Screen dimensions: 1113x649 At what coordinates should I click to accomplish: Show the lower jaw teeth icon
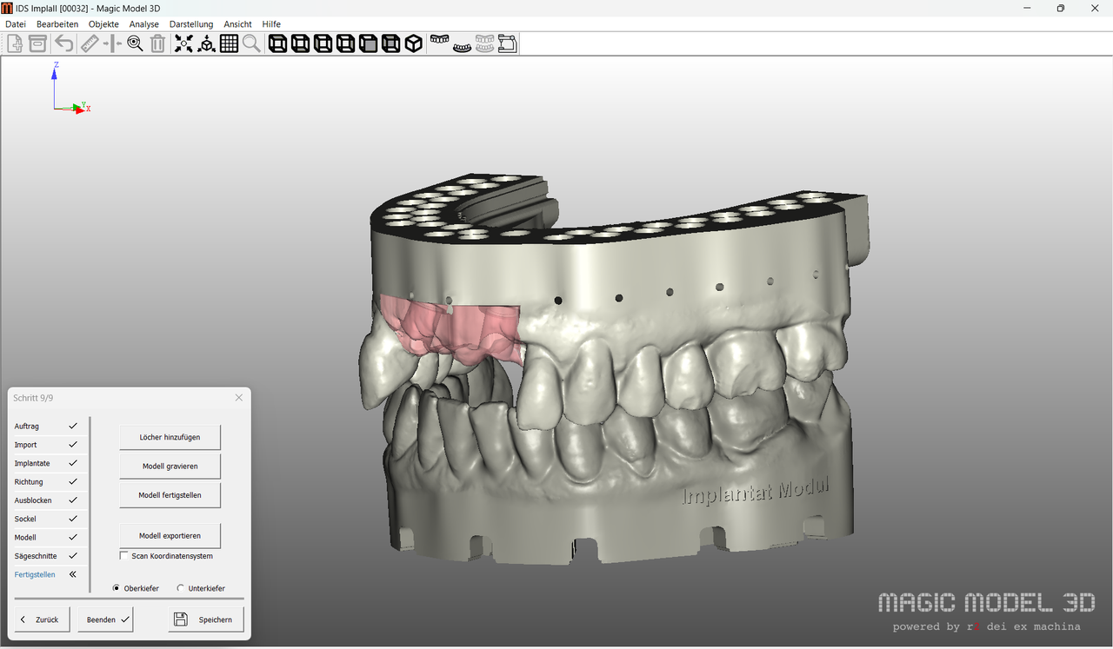(x=462, y=46)
